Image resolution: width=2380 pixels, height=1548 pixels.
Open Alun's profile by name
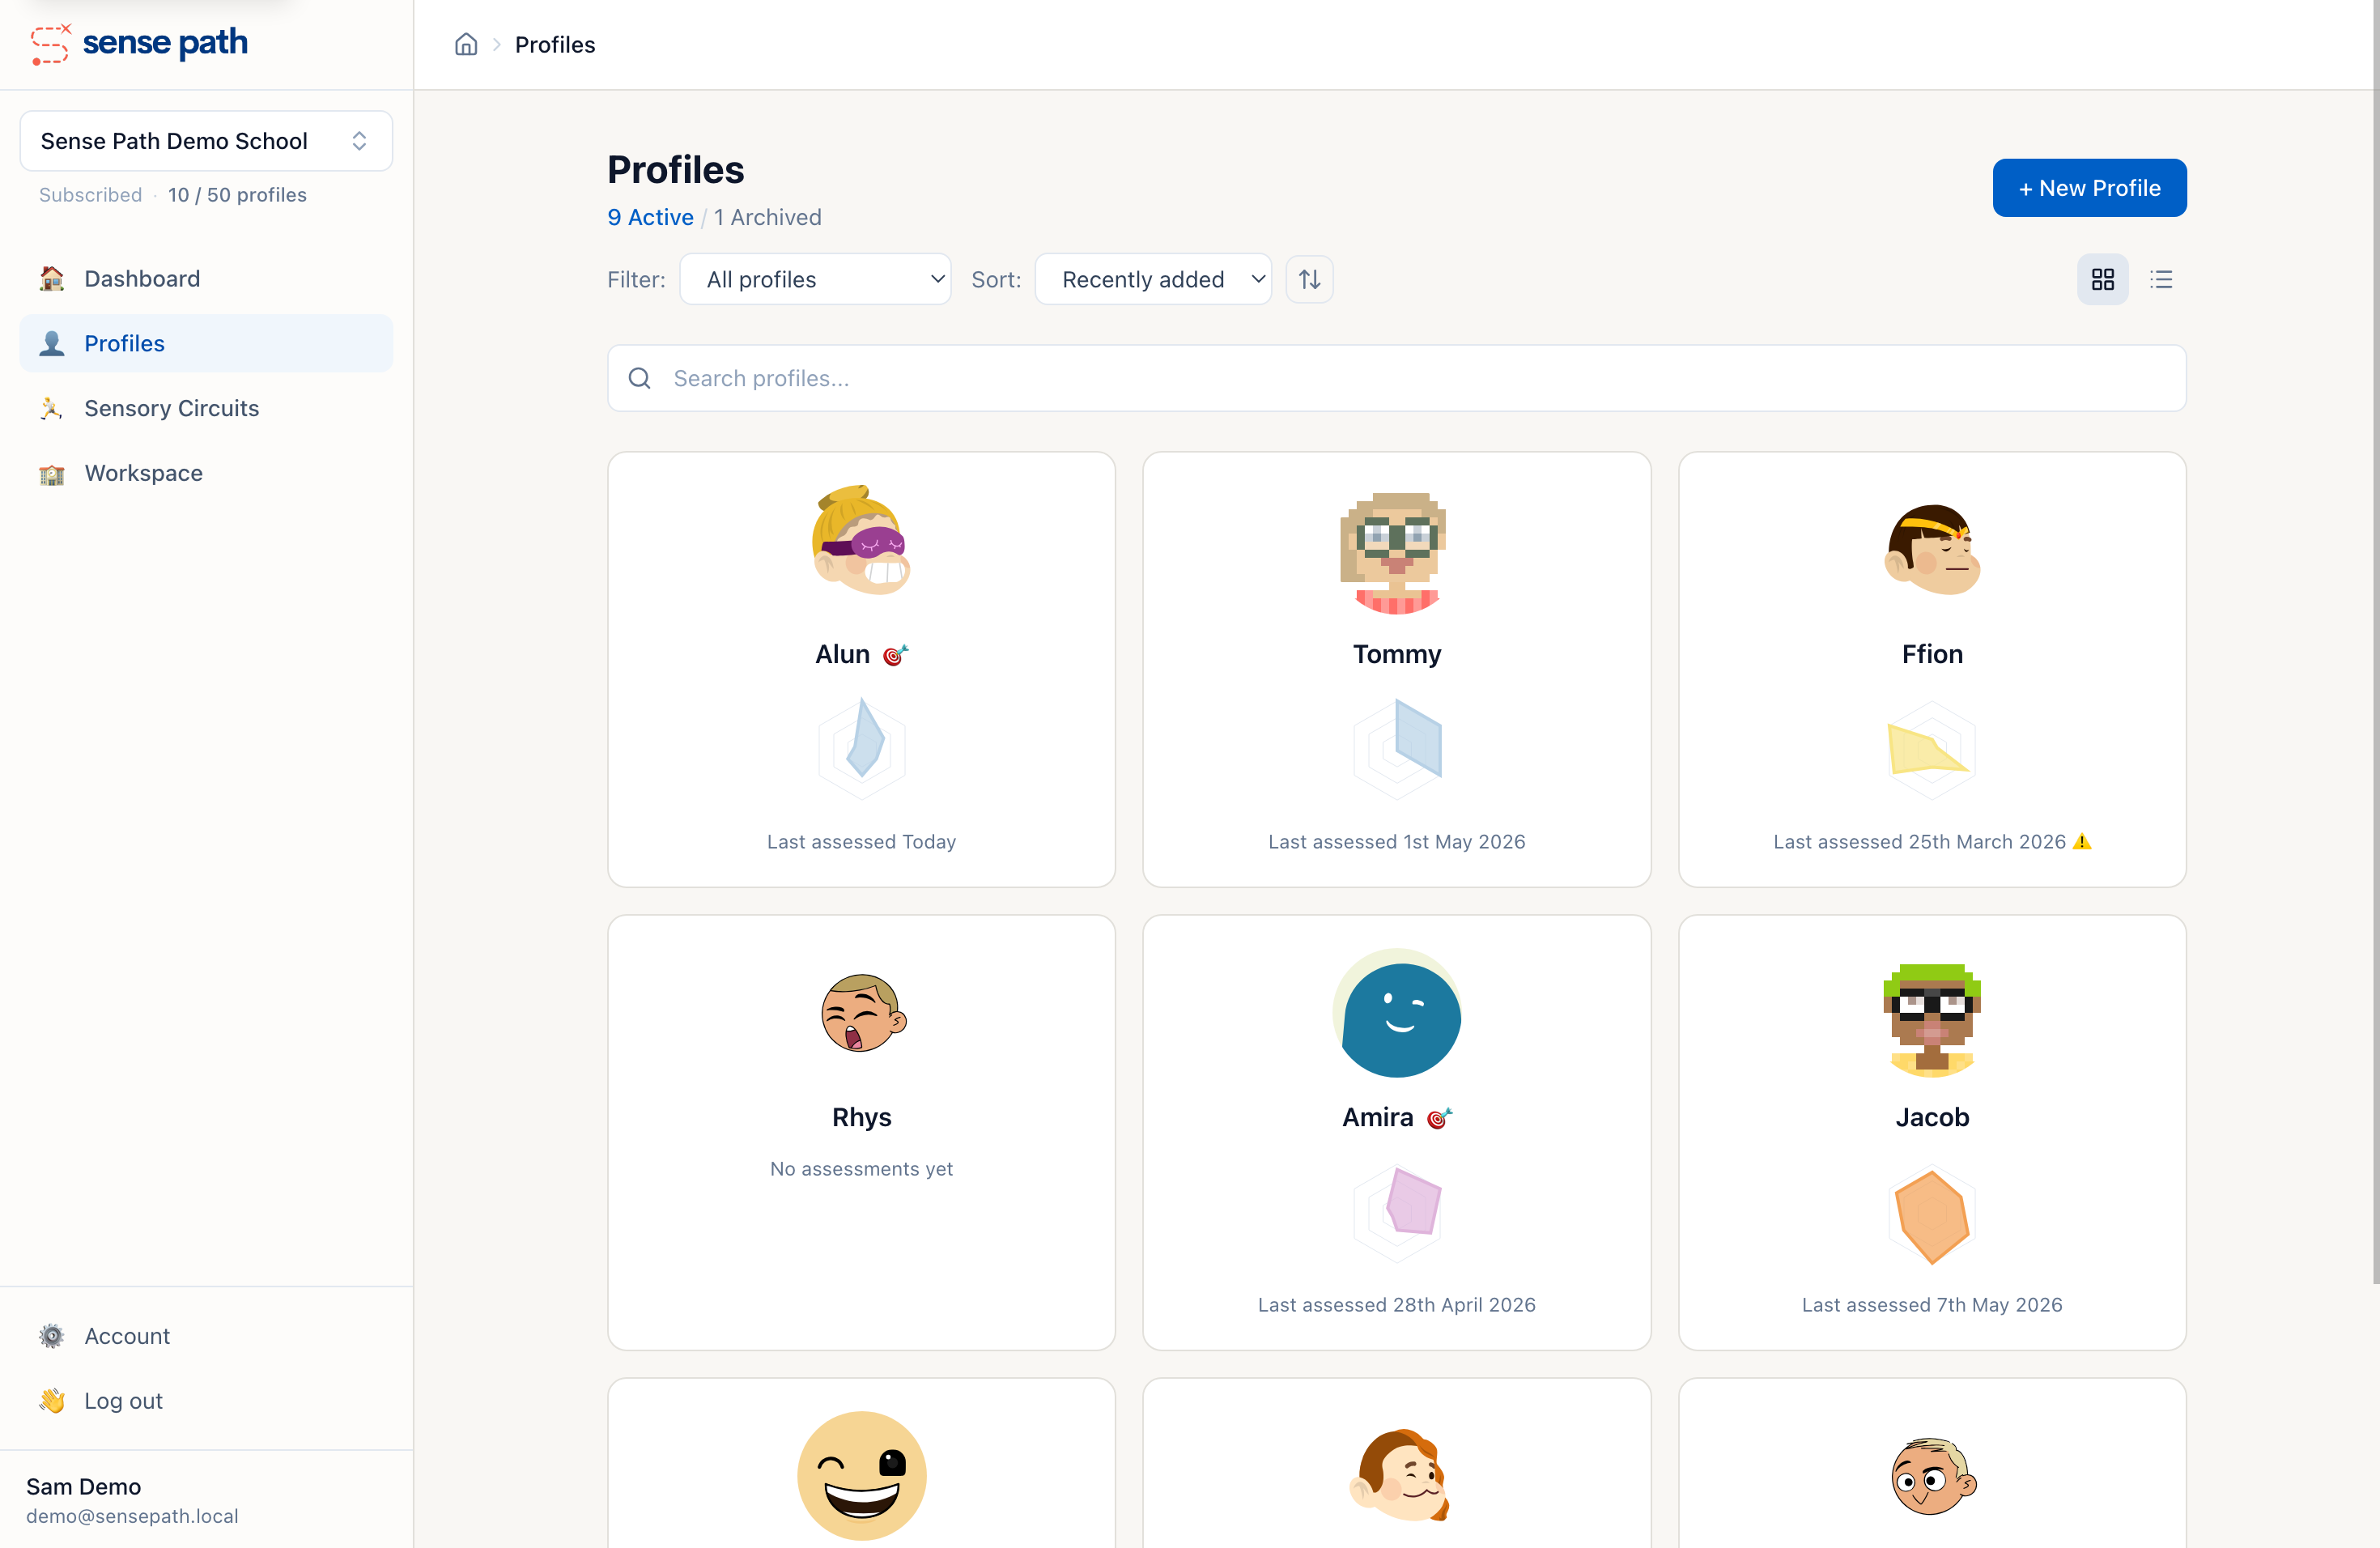(x=842, y=654)
